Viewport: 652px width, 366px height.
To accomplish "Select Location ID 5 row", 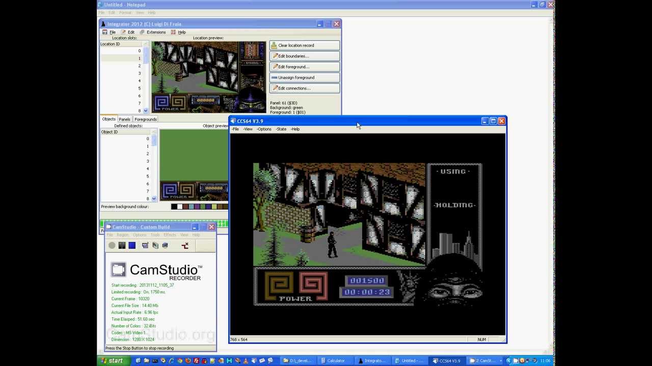I will pyautogui.click(x=121, y=88).
